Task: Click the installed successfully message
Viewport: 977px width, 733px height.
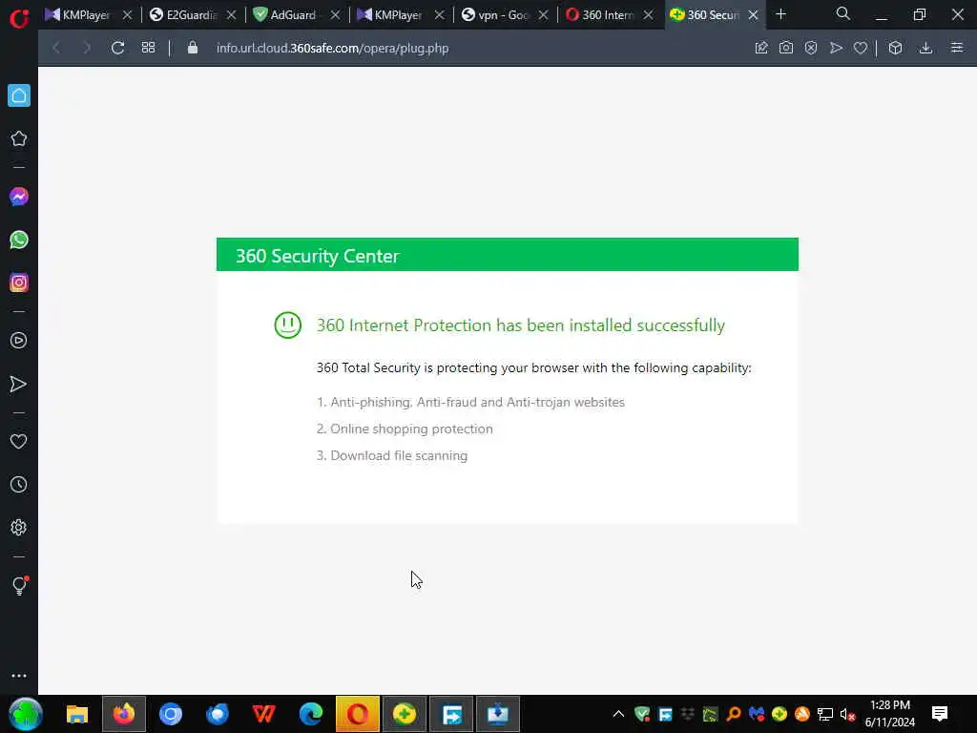Action: 520,325
